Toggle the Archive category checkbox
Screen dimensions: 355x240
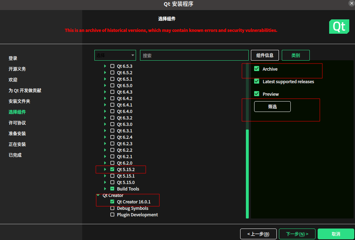pos(257,69)
